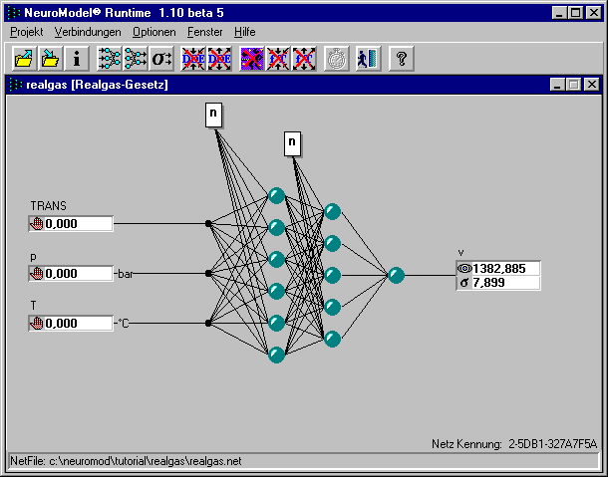This screenshot has width=608, height=477.
Task: Click the second folder icon in toolbar
Action: [49, 59]
